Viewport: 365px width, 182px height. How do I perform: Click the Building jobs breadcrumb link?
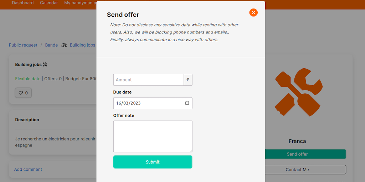[x=82, y=45]
